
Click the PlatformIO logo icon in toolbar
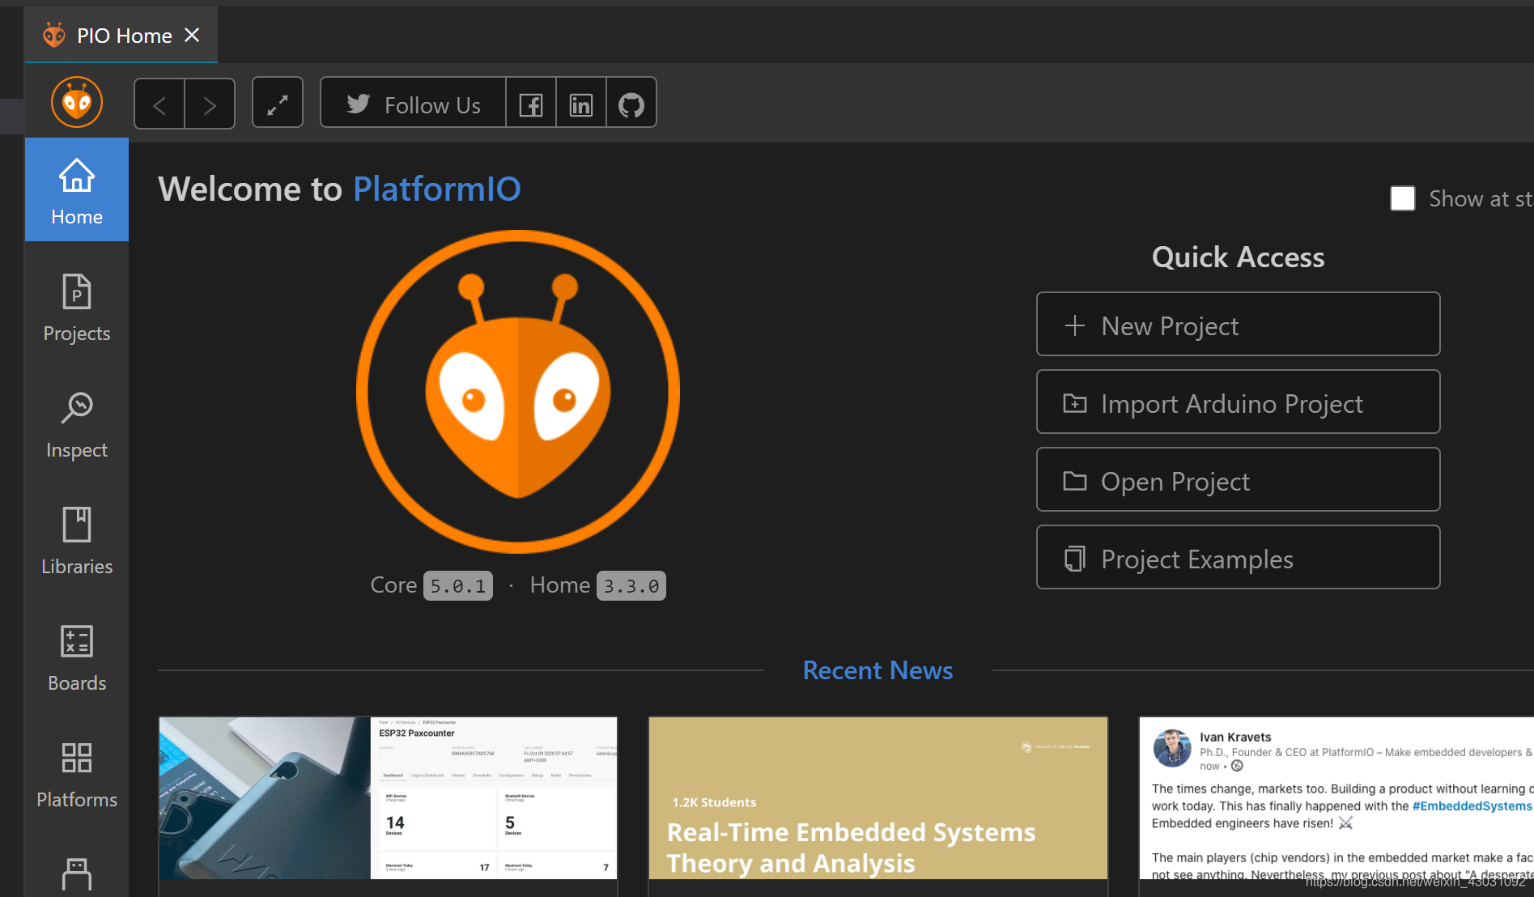[x=77, y=103]
